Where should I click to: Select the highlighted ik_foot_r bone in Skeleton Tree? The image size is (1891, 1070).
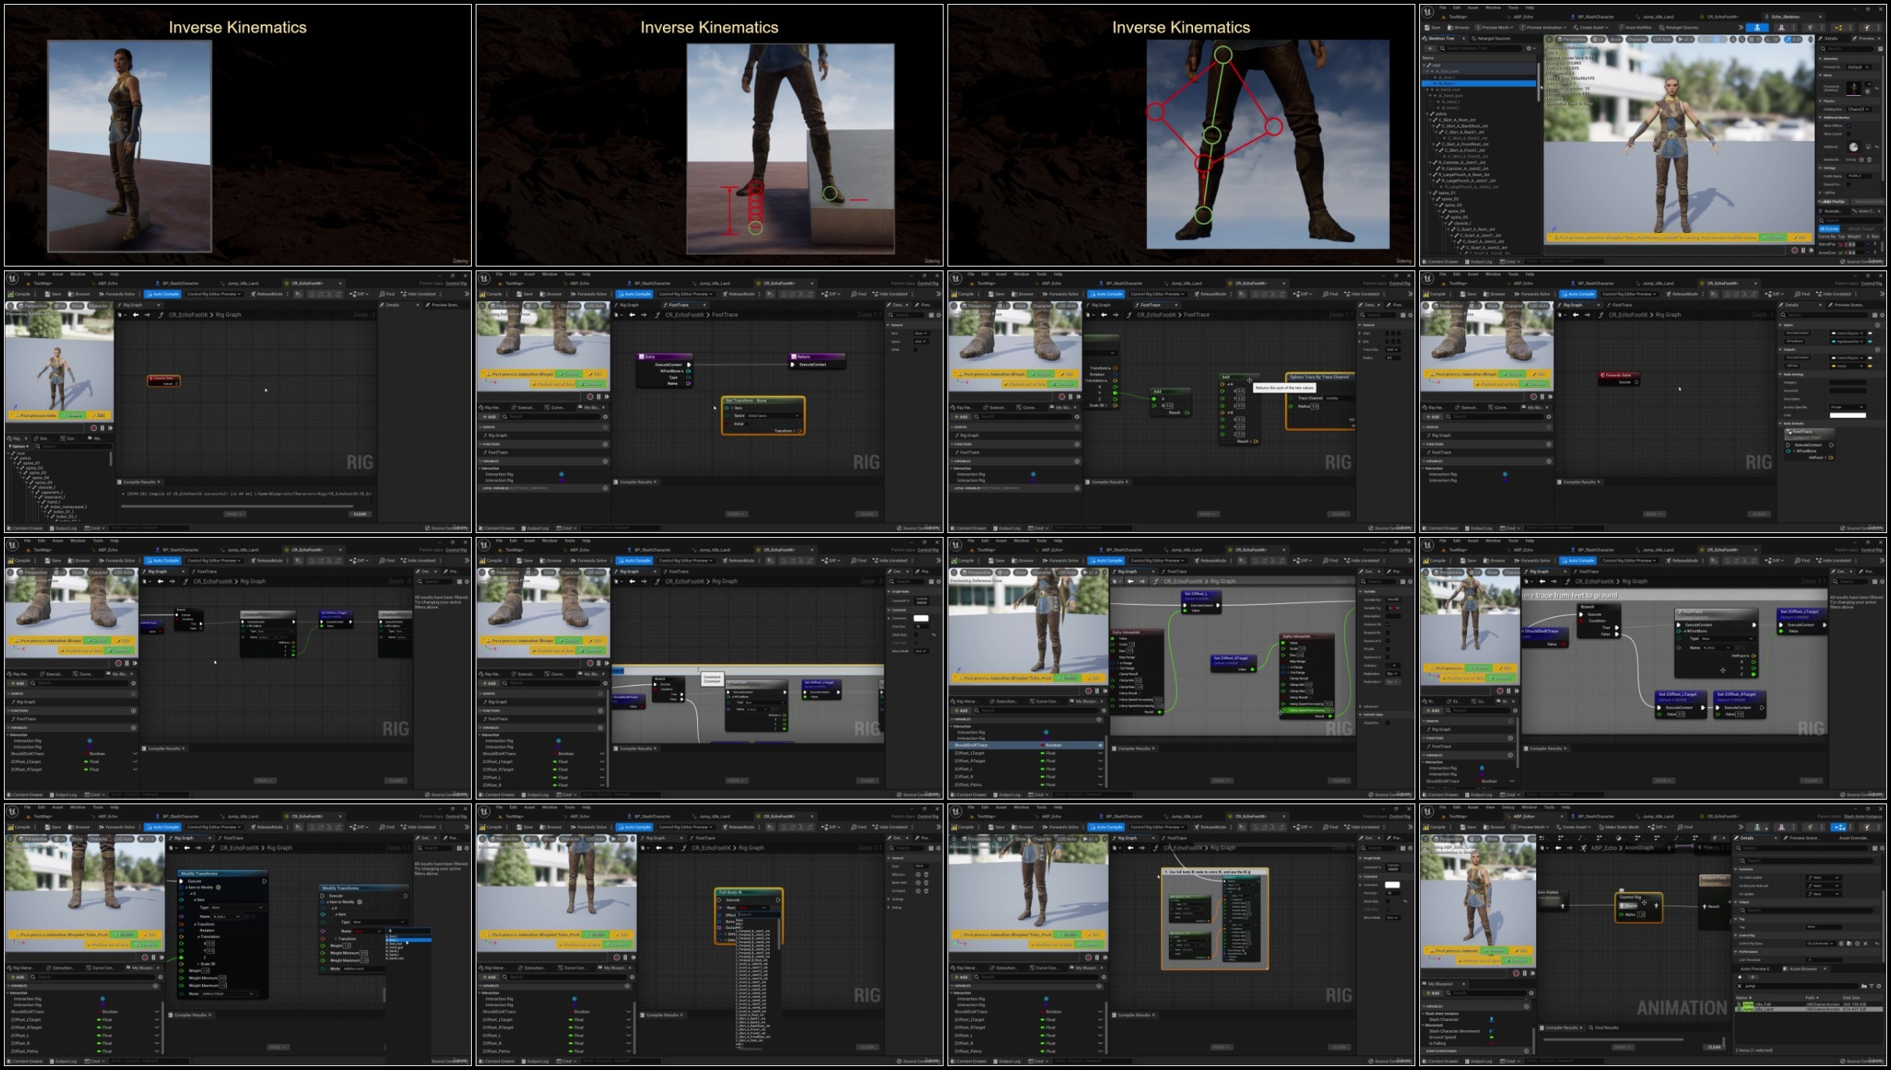(x=1478, y=83)
